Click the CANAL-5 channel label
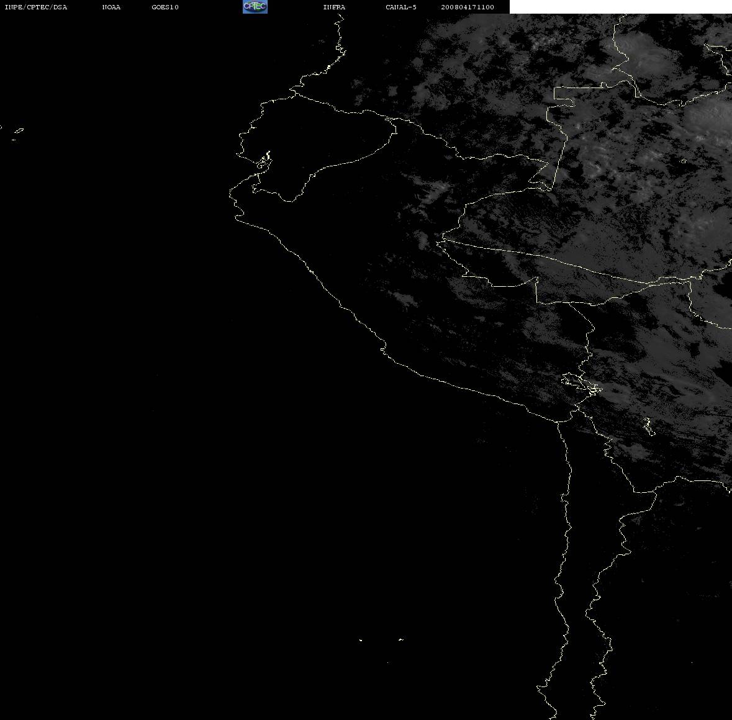This screenshot has width=732, height=720. (401, 7)
